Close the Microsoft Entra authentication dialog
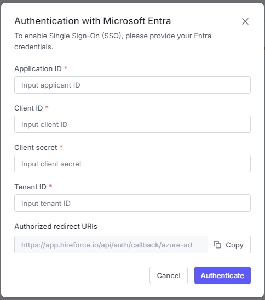 click(245, 21)
